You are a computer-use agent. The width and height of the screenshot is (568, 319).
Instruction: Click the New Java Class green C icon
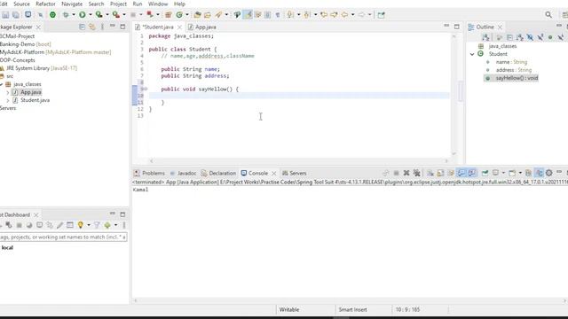(x=179, y=15)
